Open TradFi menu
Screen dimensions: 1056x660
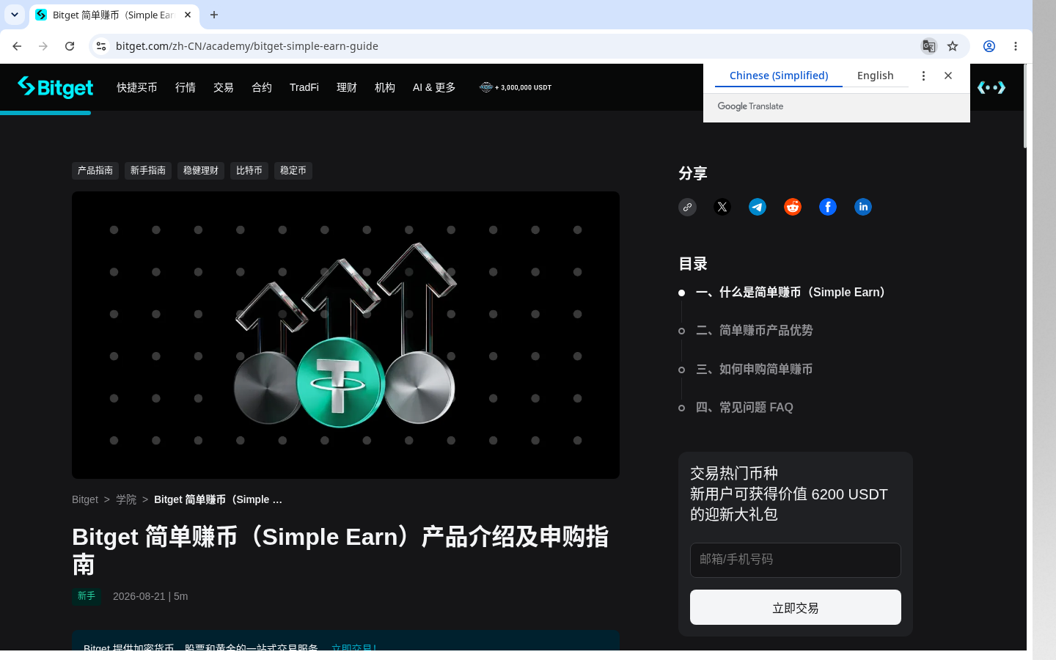(304, 87)
